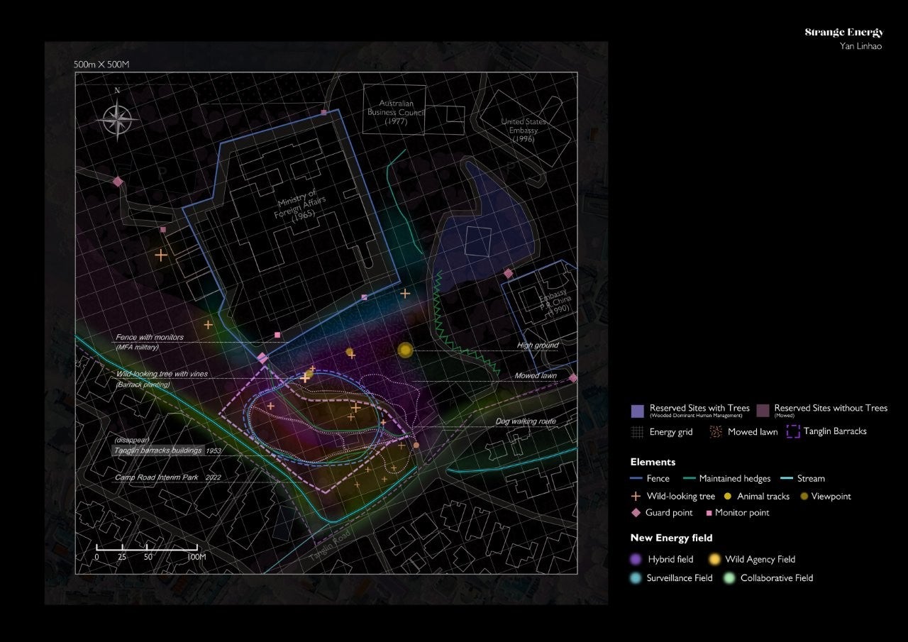908x642 pixels.
Task: Click the United States Embassy label
Action: pos(523,130)
